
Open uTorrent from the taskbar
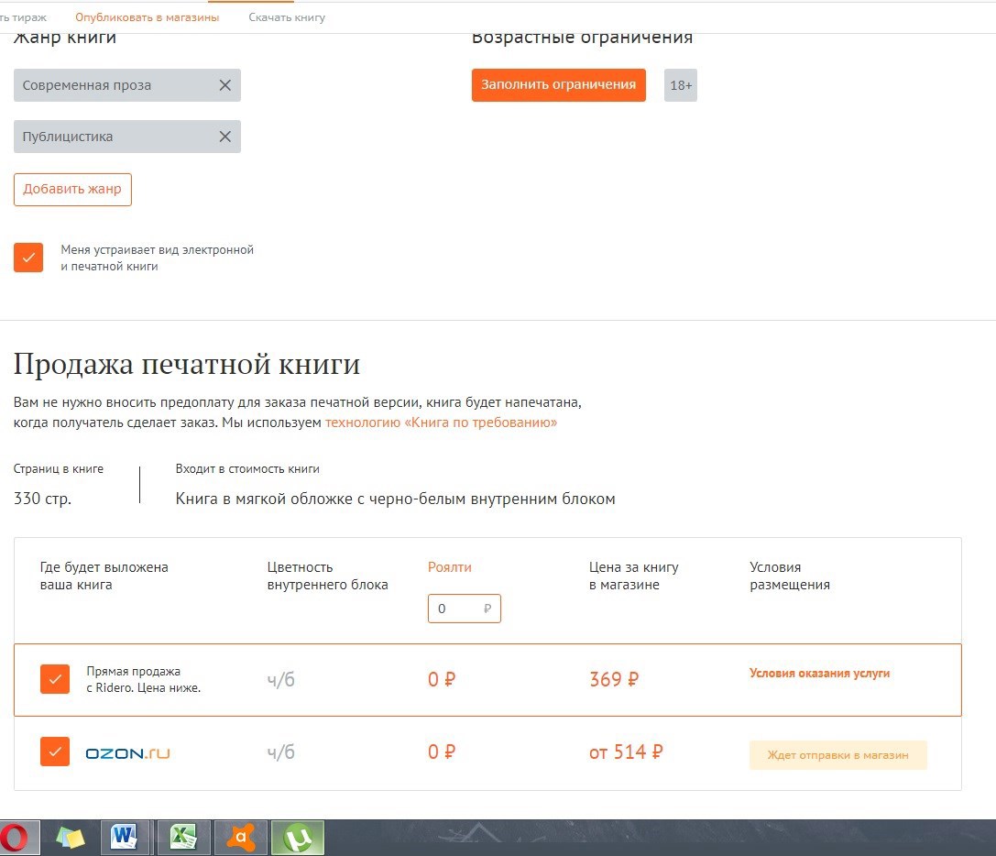tap(298, 837)
